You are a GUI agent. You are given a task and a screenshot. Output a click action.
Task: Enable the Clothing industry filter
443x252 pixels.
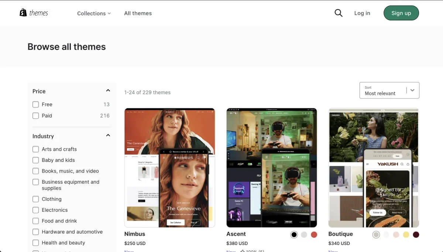35,199
